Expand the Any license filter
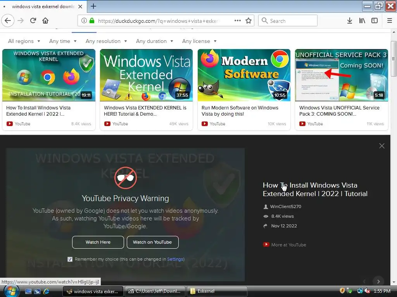 [x=199, y=41]
